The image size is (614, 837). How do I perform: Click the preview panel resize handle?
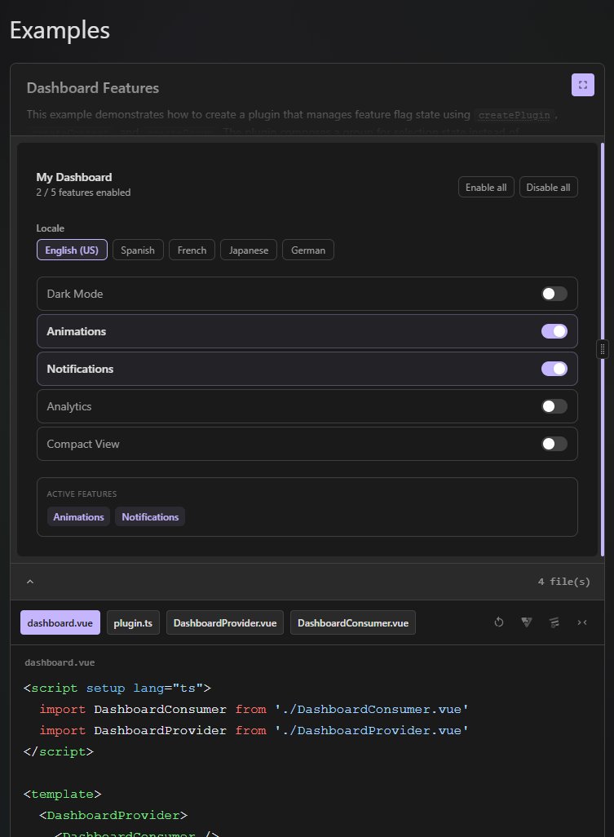tap(603, 349)
